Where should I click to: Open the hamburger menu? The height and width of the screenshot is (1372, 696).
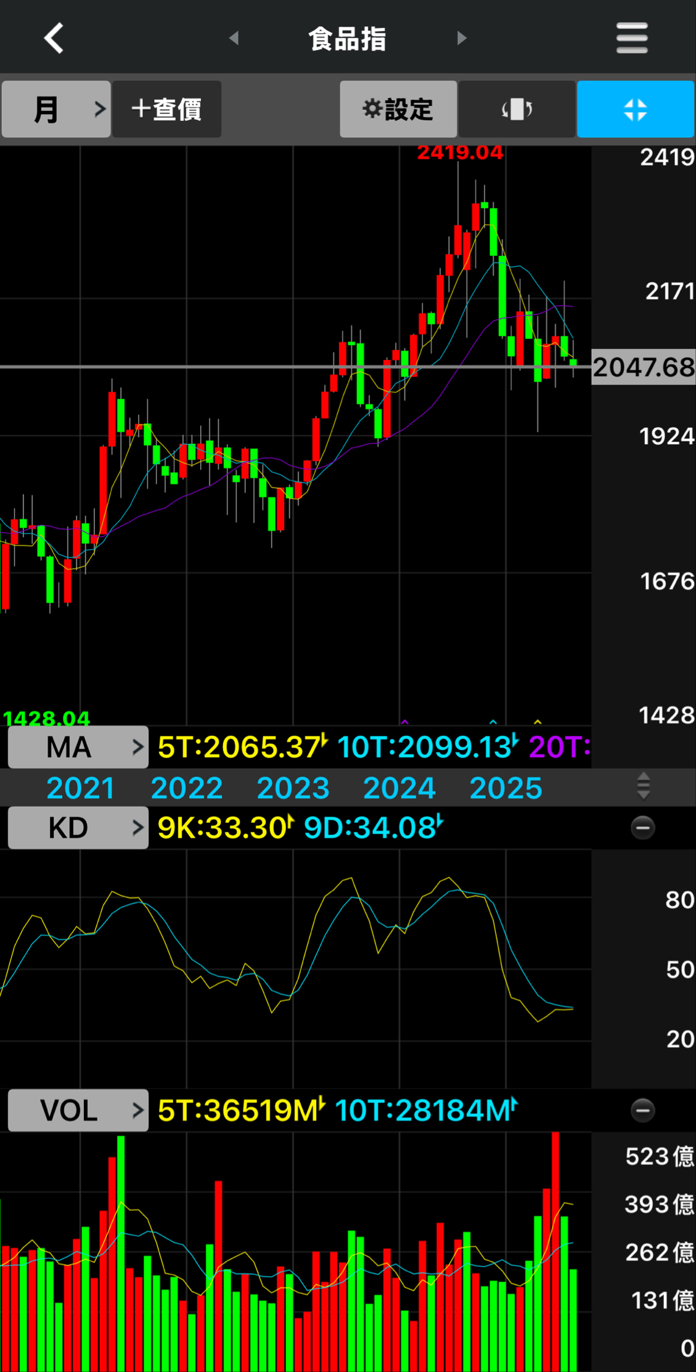pos(632,38)
